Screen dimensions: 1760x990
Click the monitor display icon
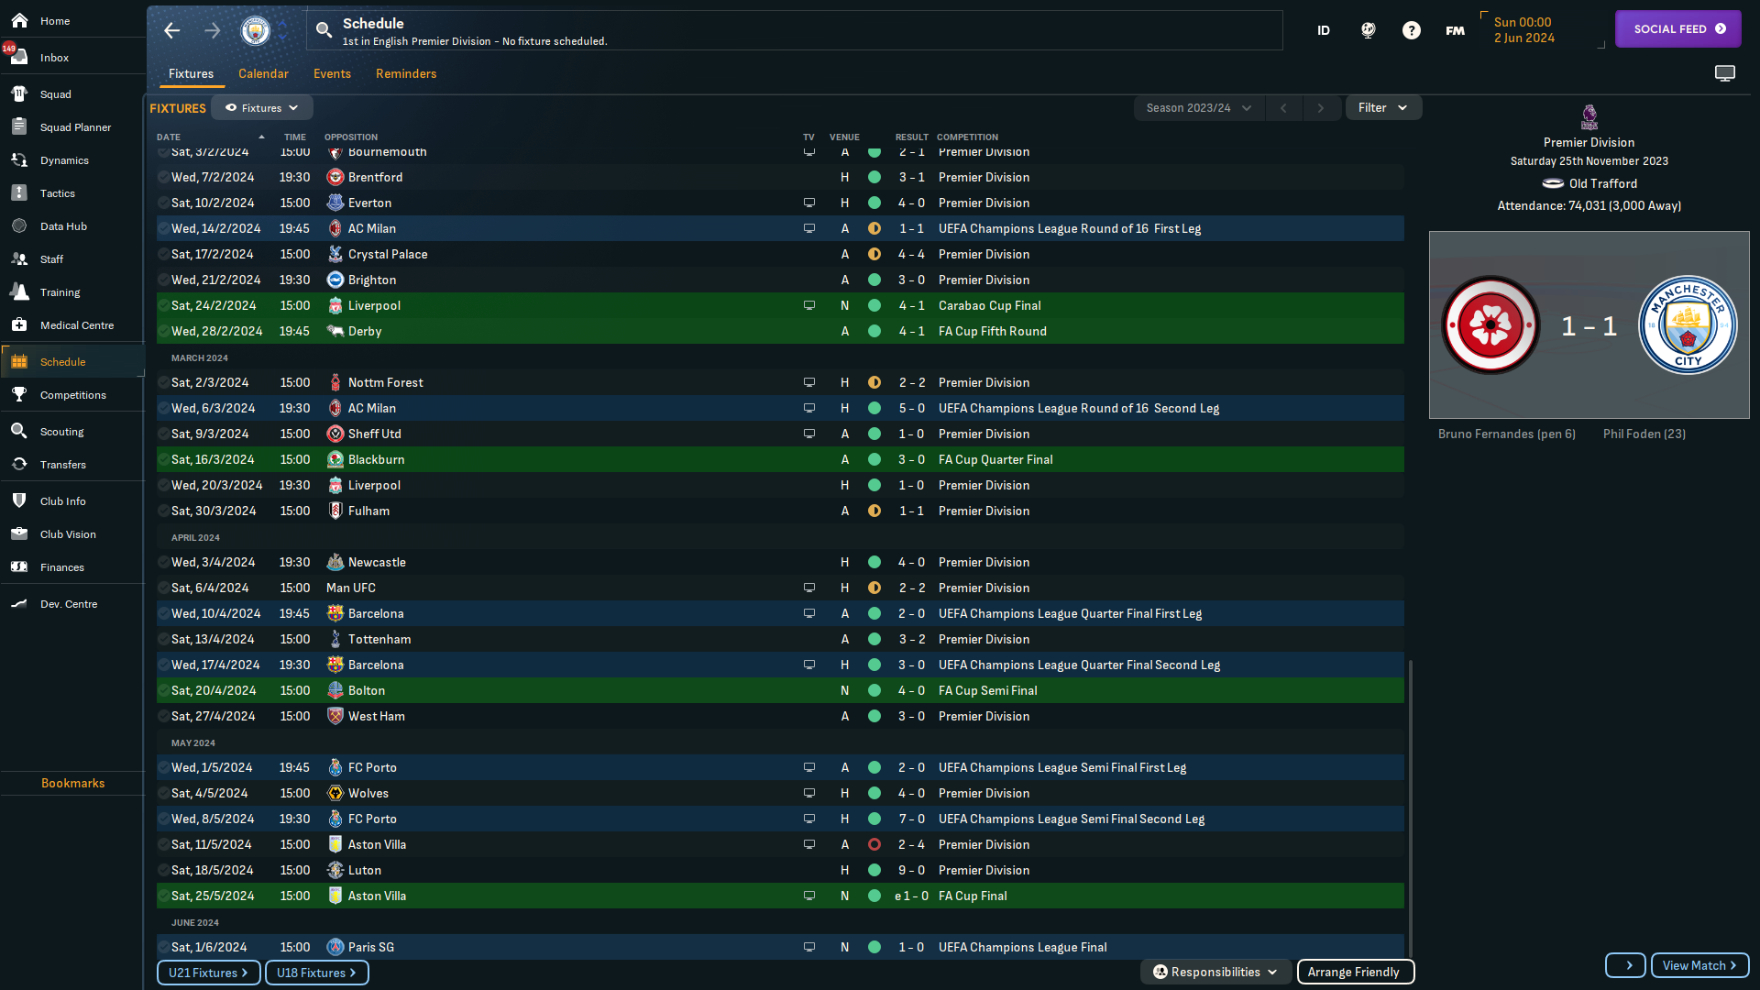[x=1724, y=73]
